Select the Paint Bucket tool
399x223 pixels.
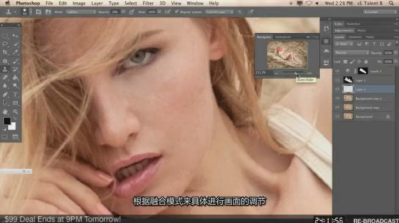click(16, 77)
